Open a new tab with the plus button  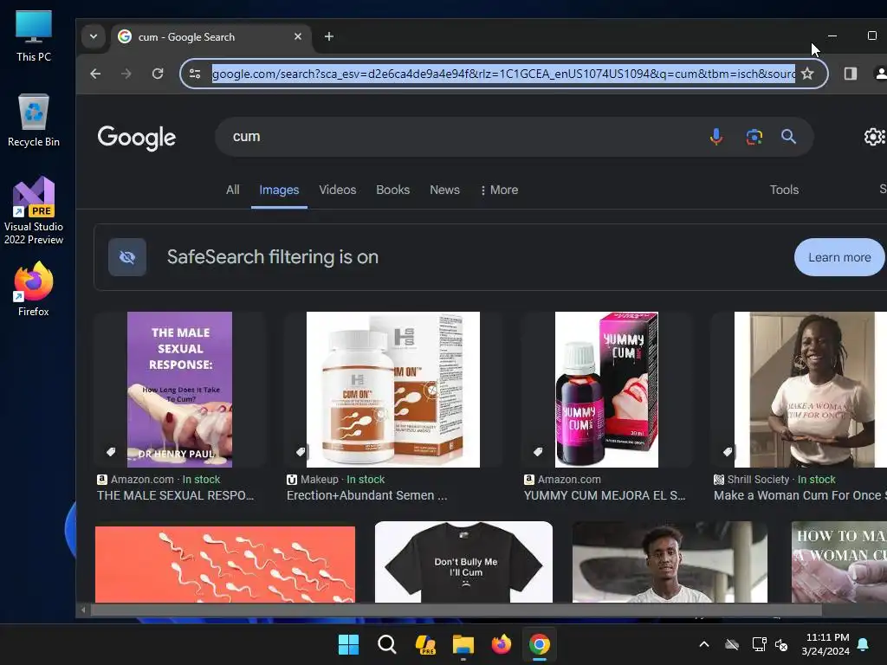[328, 36]
